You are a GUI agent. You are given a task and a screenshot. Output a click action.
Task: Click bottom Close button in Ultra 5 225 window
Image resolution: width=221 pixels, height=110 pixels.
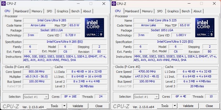click(209, 106)
